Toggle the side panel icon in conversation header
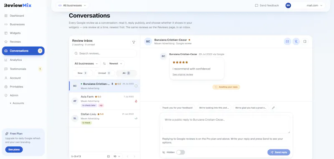The image size is (334, 159). point(305,42)
